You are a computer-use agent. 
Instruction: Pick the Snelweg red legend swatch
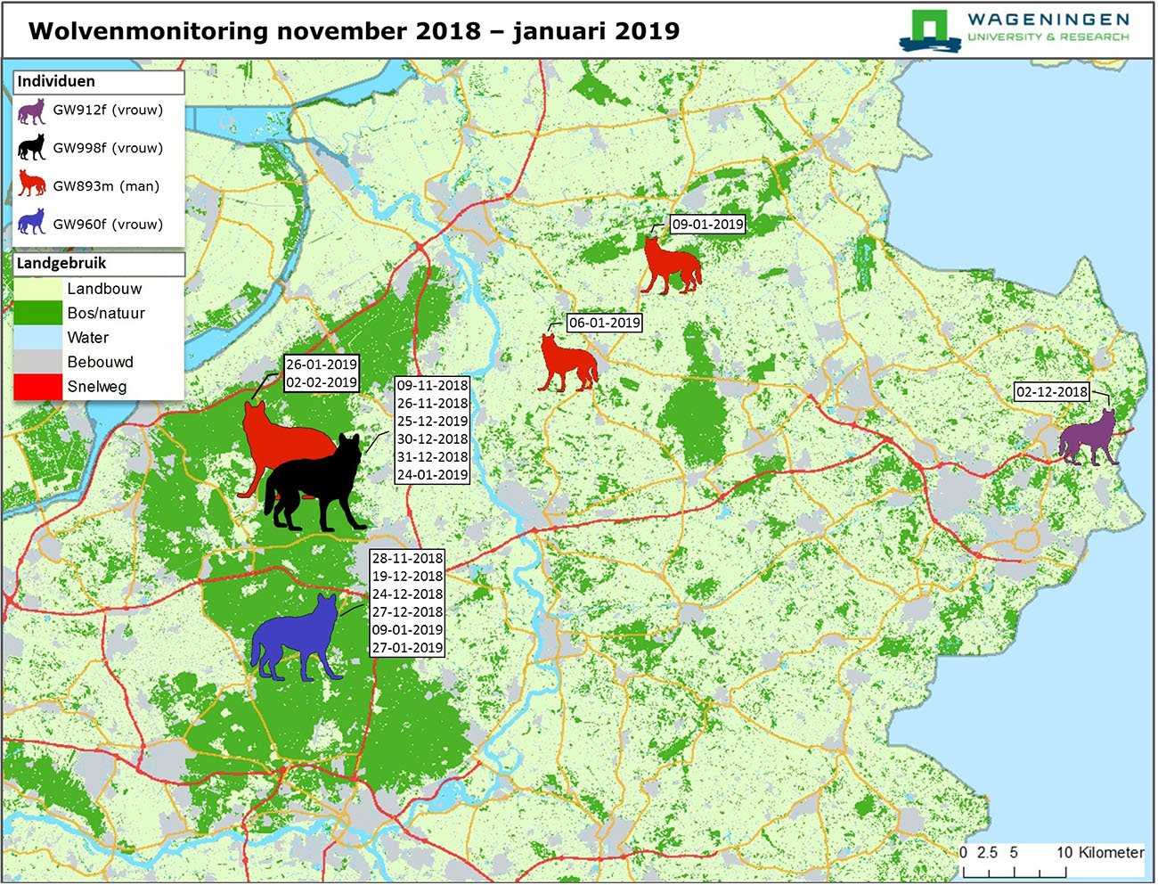tap(37, 387)
